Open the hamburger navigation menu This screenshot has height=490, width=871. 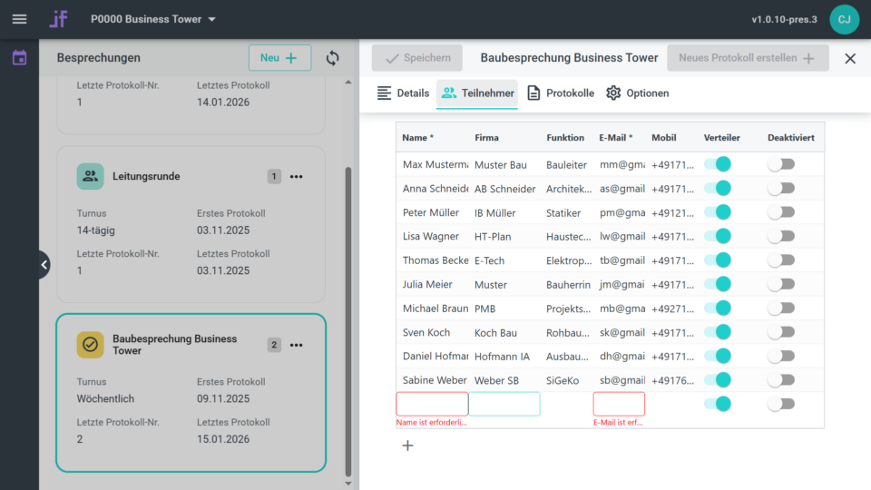19,19
